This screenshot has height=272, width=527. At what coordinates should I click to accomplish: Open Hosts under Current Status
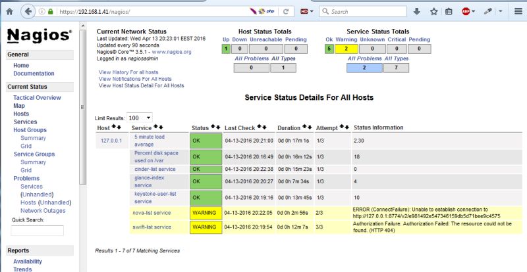(x=21, y=114)
